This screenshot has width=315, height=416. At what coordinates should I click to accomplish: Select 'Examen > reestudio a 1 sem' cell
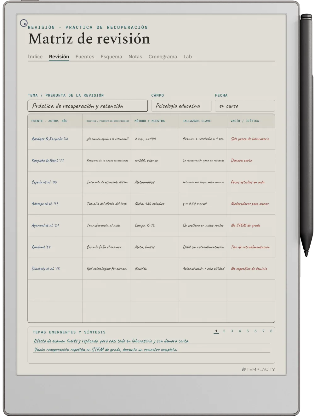click(203, 139)
